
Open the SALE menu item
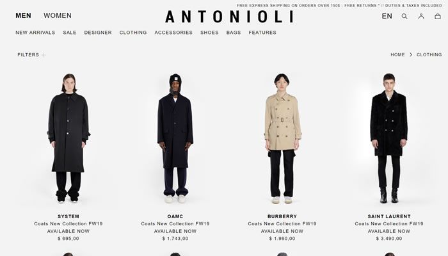tap(70, 33)
